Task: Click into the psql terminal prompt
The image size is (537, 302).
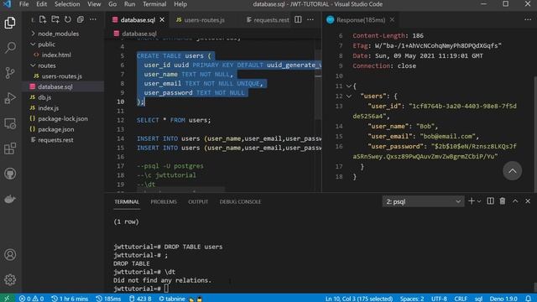Action: [x=166, y=289]
